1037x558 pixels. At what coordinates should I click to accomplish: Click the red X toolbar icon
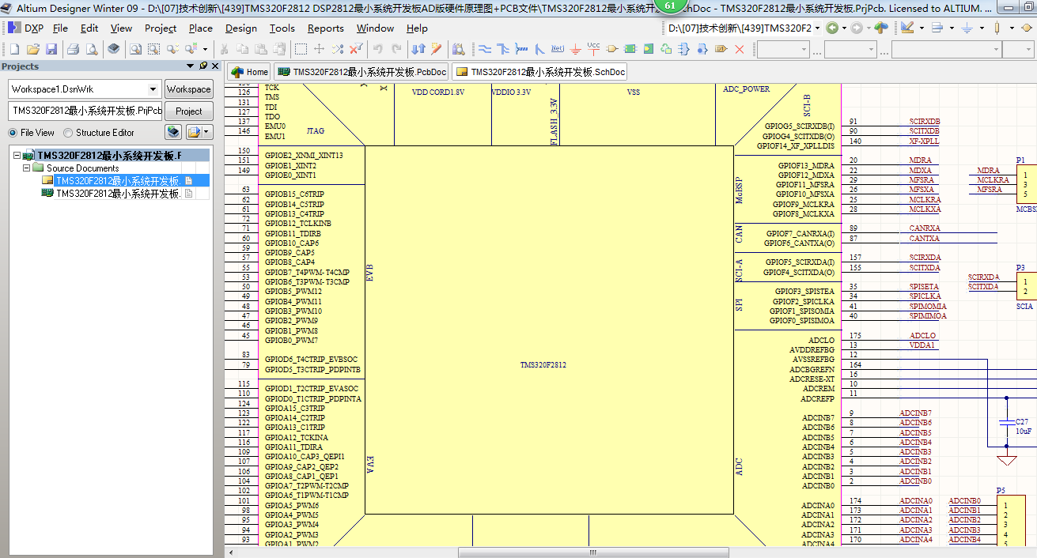pyautogui.click(x=740, y=49)
